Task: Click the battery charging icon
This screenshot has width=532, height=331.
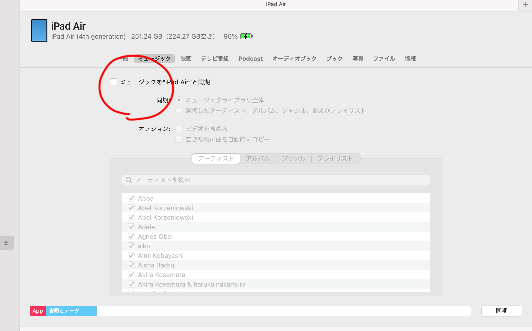Action: 246,36
